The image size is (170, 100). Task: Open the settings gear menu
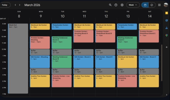[x=122, y=5]
